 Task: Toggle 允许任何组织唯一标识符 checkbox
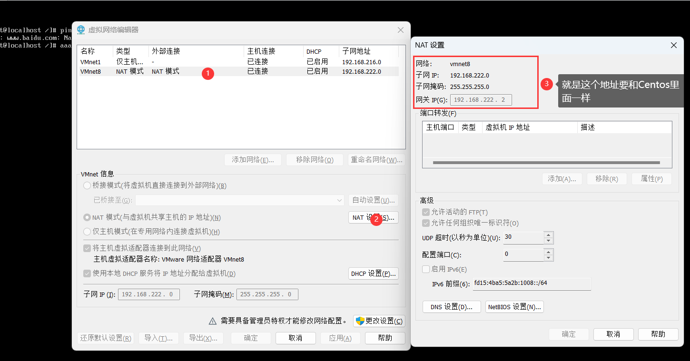426,223
